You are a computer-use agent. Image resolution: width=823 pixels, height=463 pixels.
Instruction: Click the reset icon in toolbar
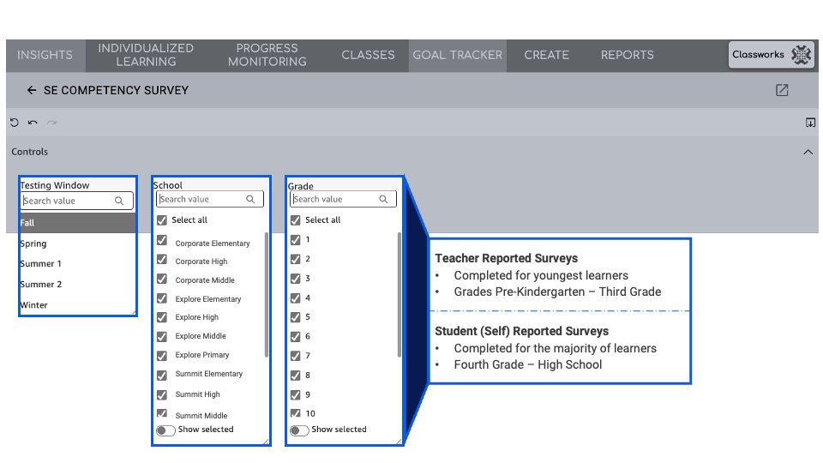click(15, 123)
